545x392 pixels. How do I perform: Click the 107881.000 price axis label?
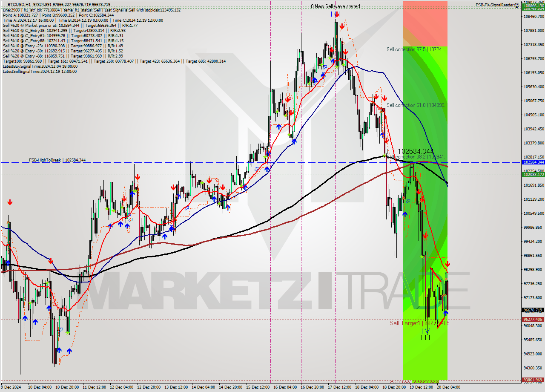tap(534, 30)
